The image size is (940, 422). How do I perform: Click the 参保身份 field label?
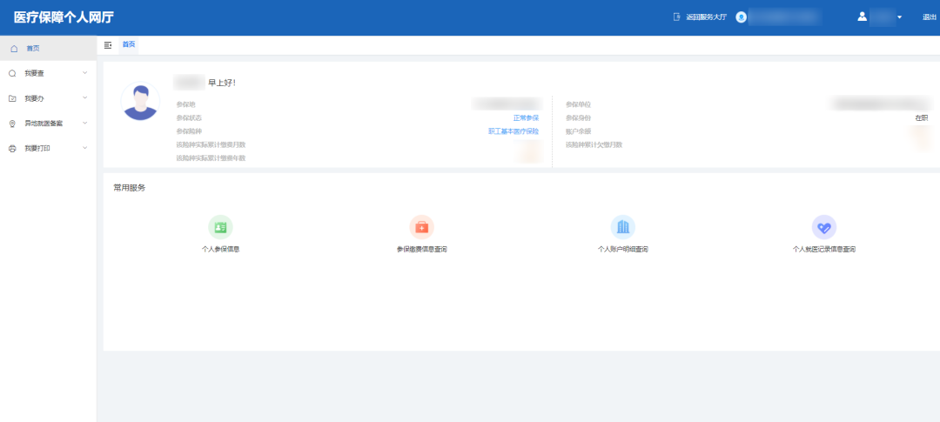point(579,118)
